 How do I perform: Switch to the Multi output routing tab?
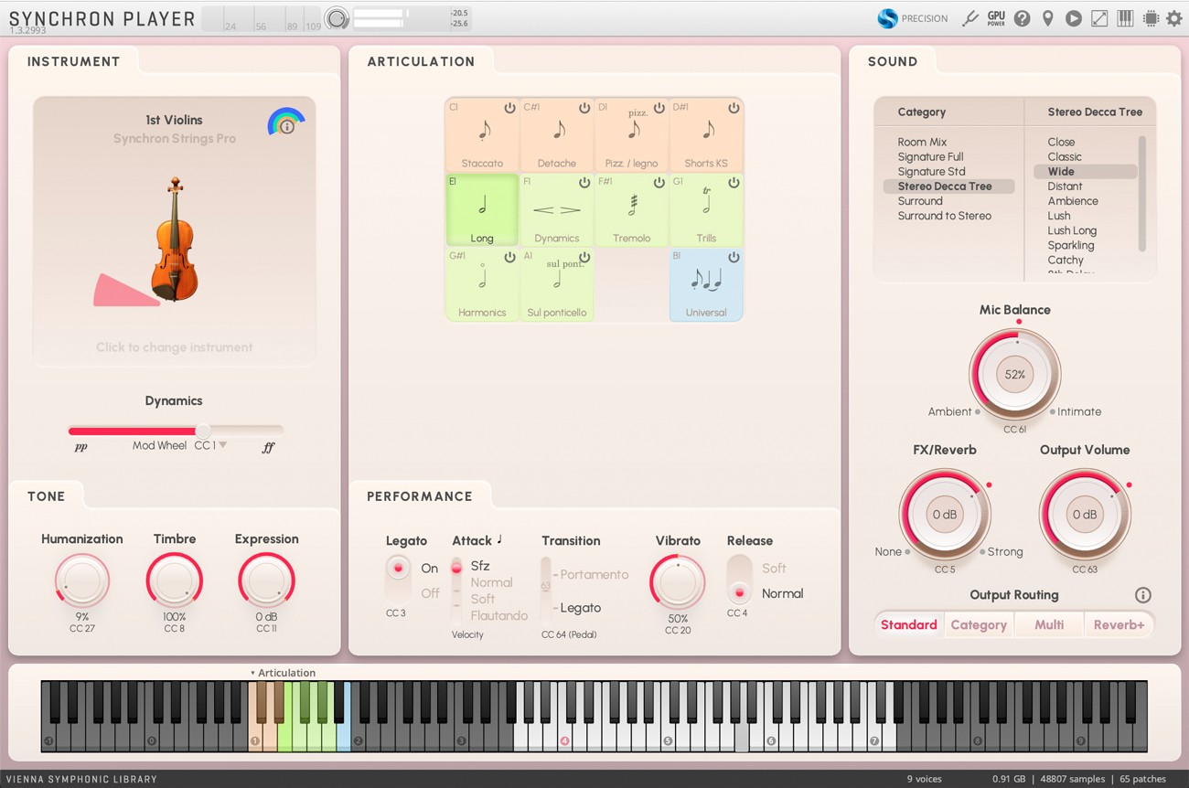click(1049, 624)
